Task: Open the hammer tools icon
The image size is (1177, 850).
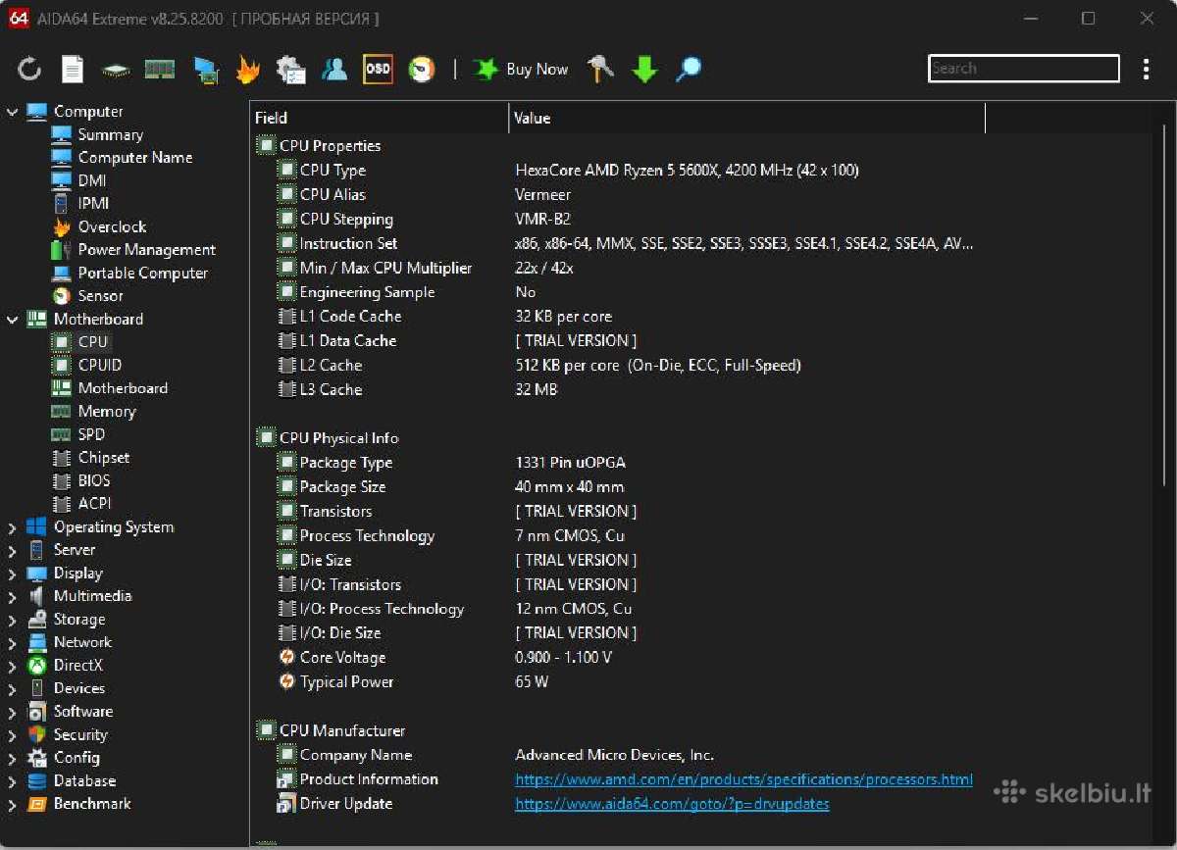Action: click(x=600, y=69)
